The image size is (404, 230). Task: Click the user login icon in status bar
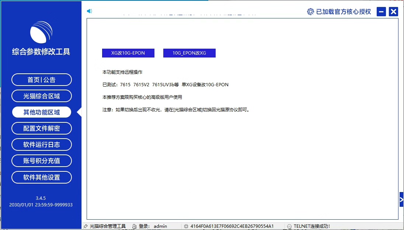pyautogui.click(x=135, y=226)
